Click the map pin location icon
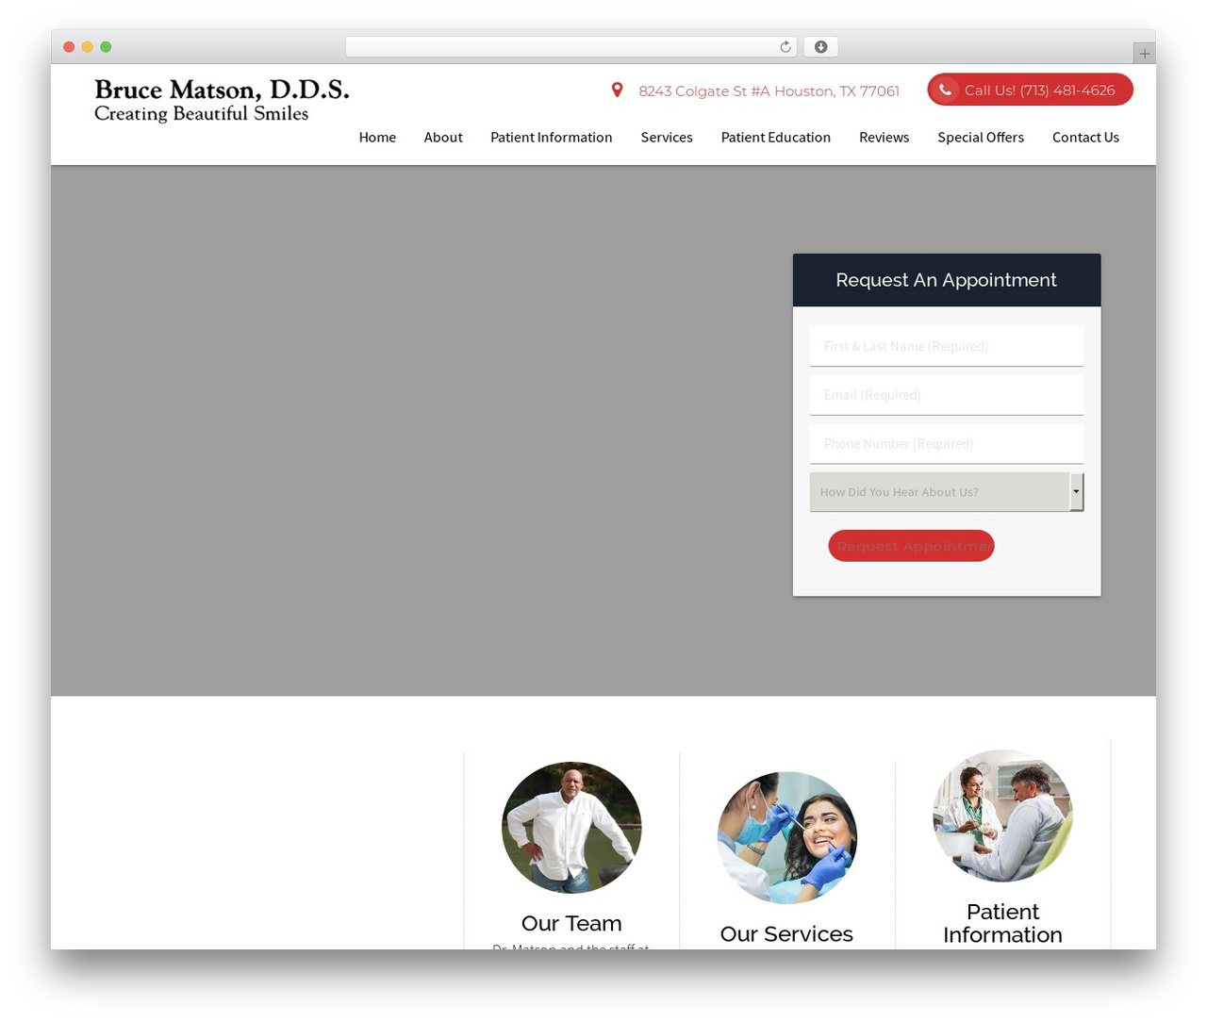 click(x=617, y=90)
